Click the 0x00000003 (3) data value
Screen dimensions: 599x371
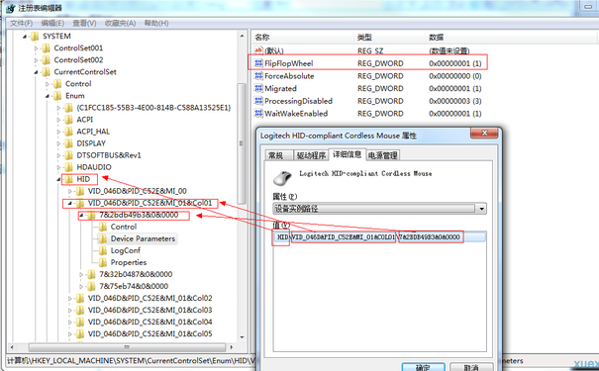(x=455, y=101)
